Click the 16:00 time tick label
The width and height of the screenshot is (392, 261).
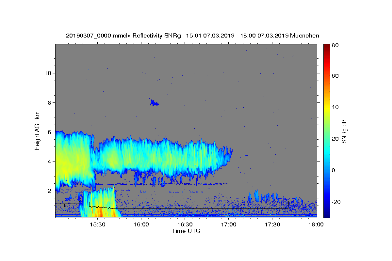click(141, 225)
